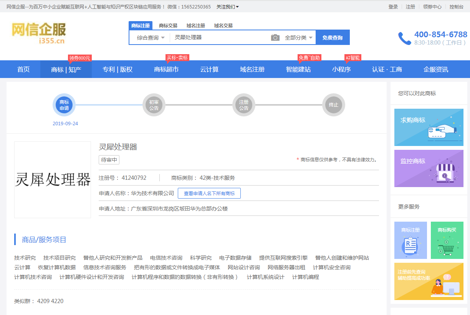Click the 免费~自助 red badge

(309, 58)
